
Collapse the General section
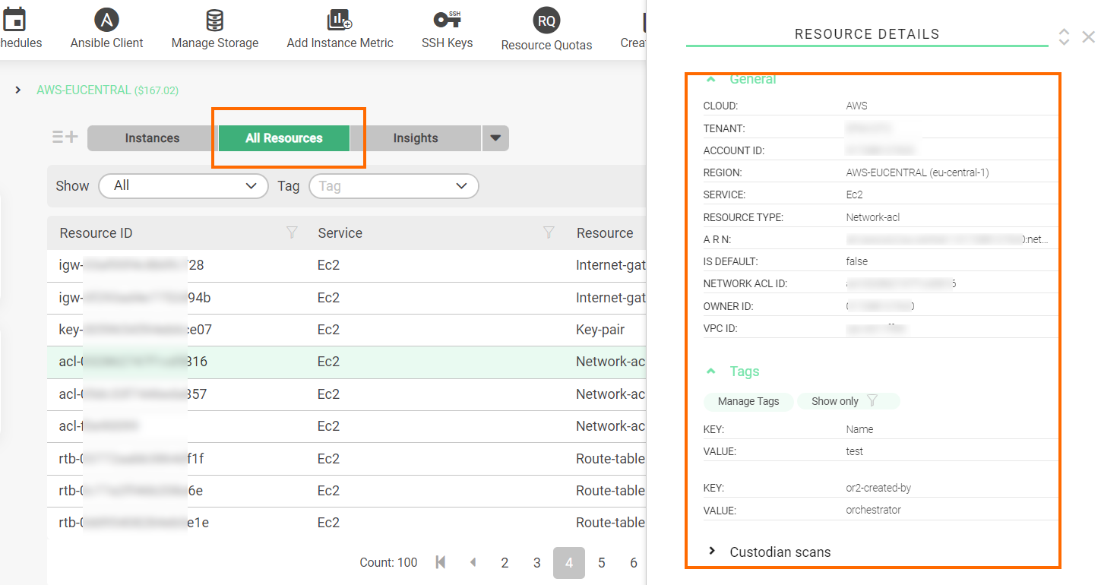tap(711, 79)
